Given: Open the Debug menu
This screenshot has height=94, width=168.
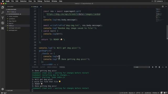Looking at the screenshot, I should (40, 1).
